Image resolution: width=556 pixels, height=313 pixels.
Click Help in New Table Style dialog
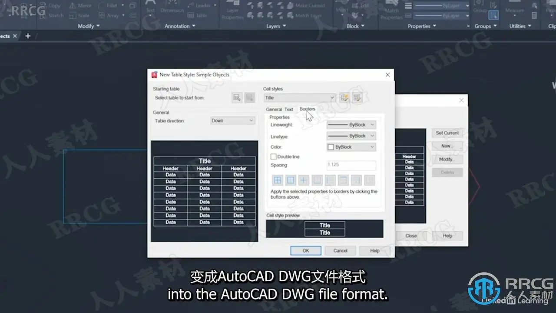point(375,250)
